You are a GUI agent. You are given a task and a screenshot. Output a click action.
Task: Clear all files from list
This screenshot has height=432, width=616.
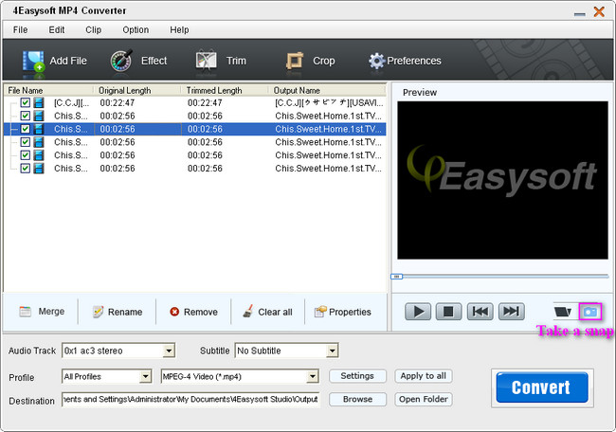267,312
